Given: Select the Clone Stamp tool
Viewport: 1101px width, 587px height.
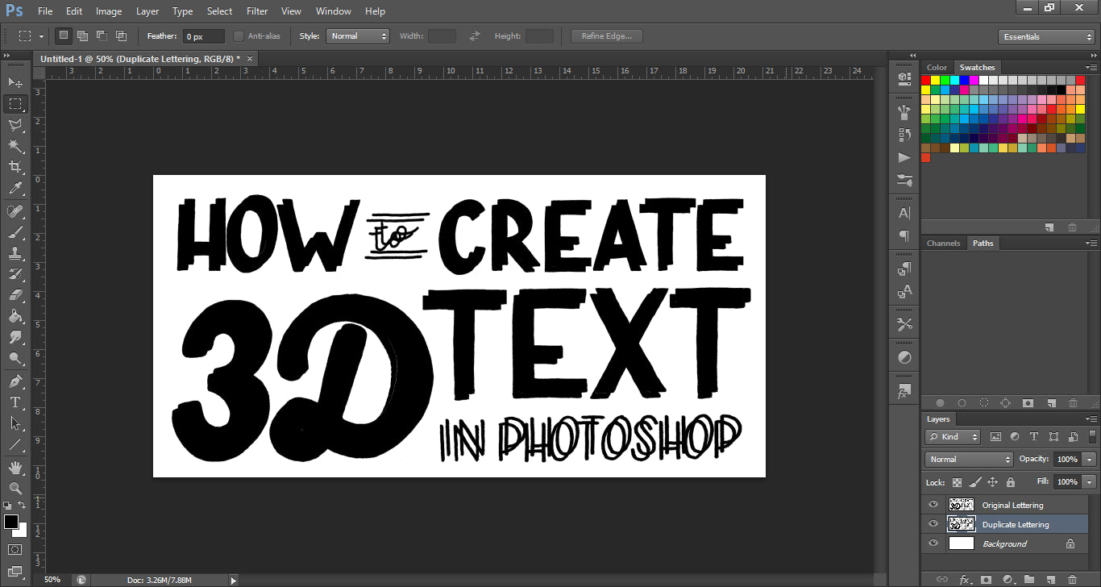Looking at the screenshot, I should [x=15, y=253].
